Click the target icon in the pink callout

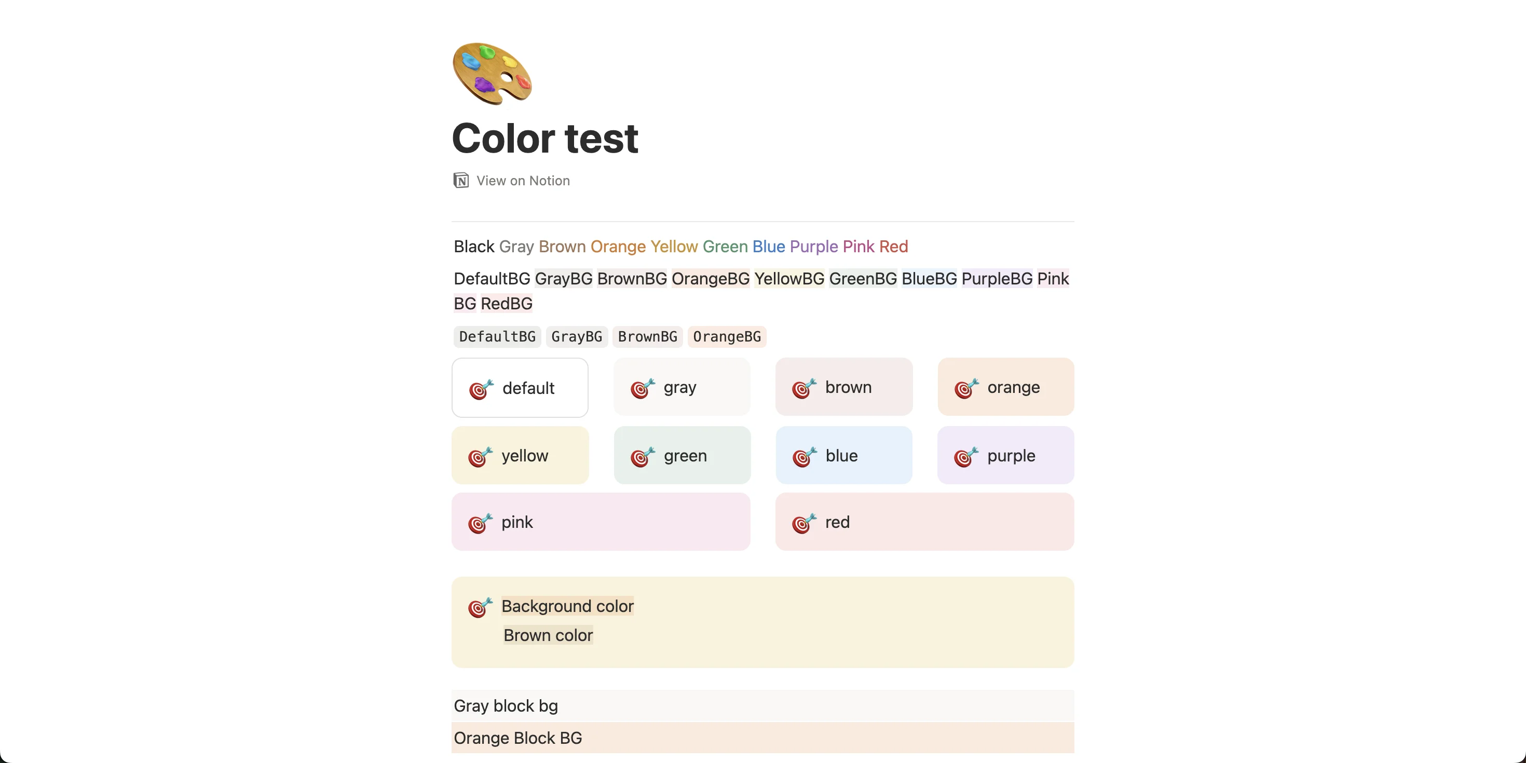479,524
